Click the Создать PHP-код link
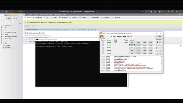The image size is (183, 103). coord(82,30)
